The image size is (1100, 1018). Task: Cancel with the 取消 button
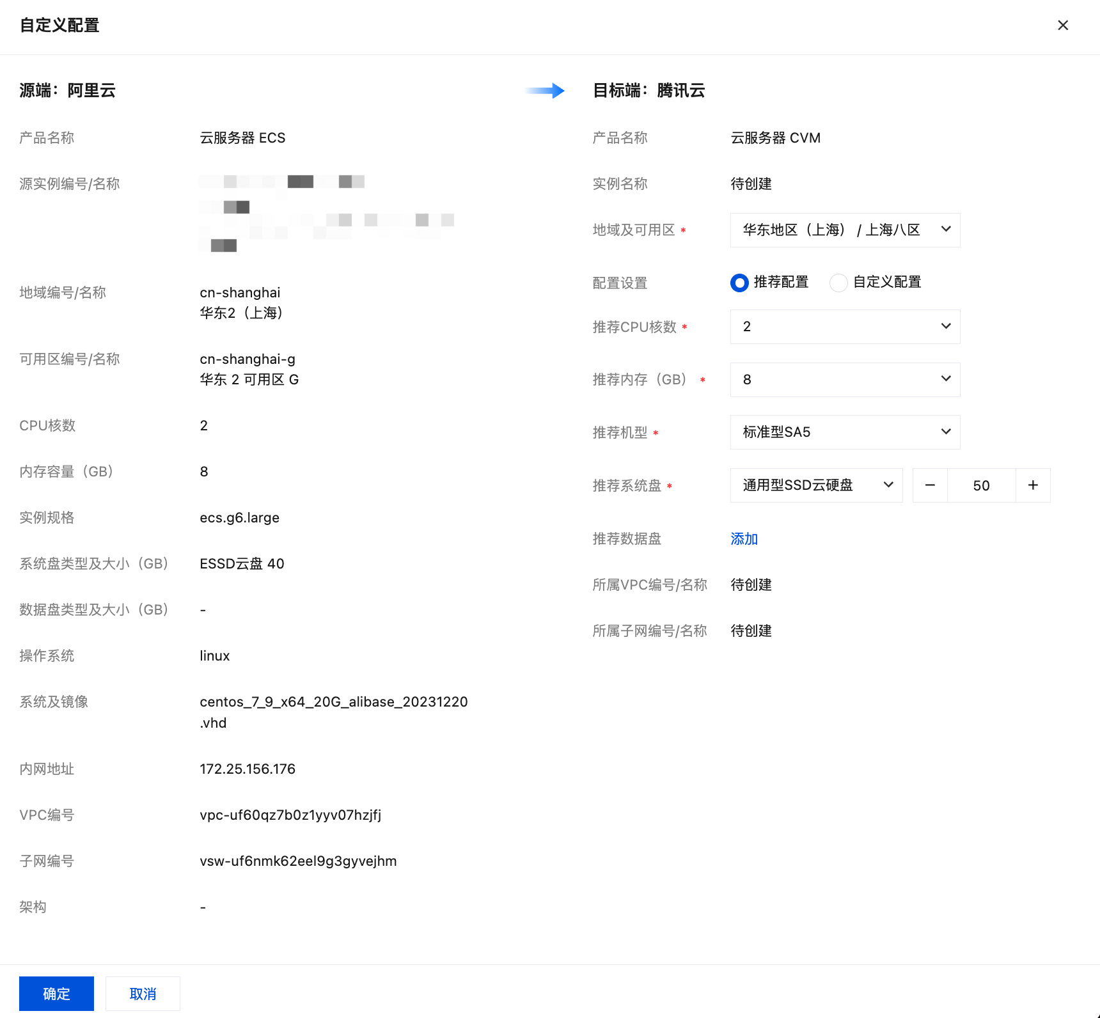[143, 994]
